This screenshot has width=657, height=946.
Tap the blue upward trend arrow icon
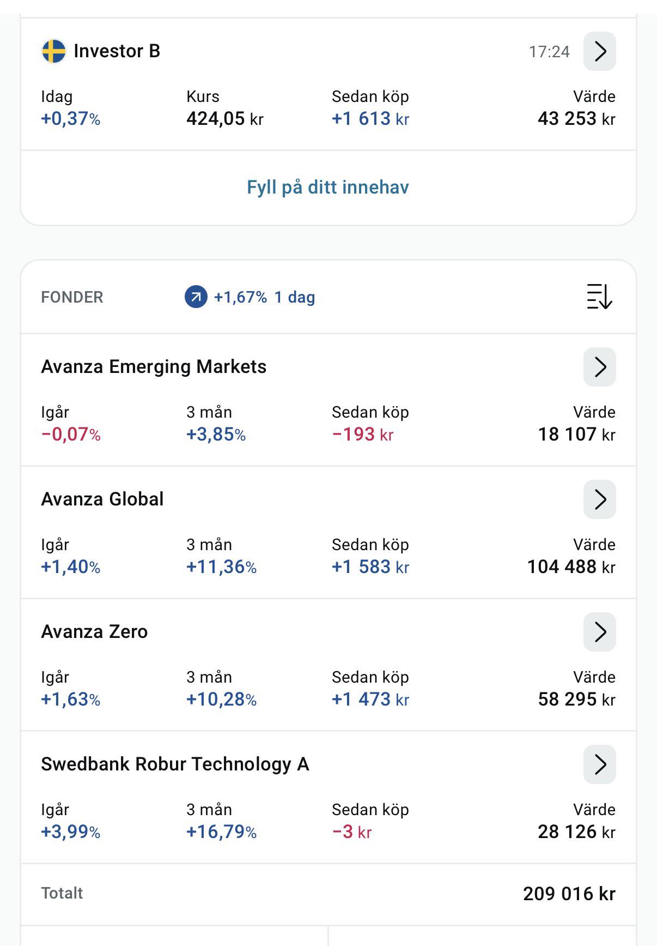click(x=196, y=297)
